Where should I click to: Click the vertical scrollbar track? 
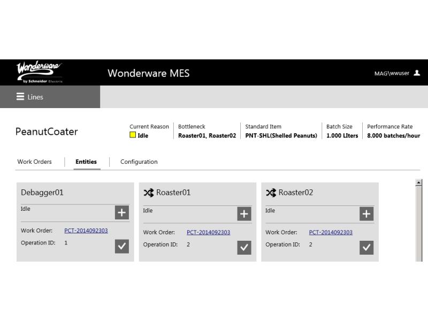[418, 224]
